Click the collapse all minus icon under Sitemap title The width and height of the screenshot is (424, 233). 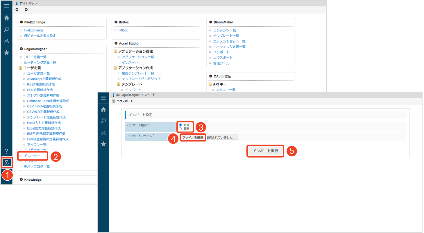coord(26,10)
